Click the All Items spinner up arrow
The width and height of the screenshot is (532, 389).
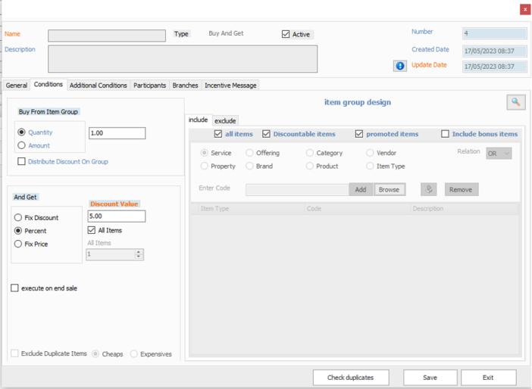(138, 252)
